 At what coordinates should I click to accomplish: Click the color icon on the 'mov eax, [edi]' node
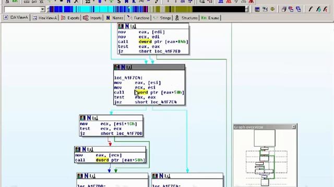click(x=121, y=26)
